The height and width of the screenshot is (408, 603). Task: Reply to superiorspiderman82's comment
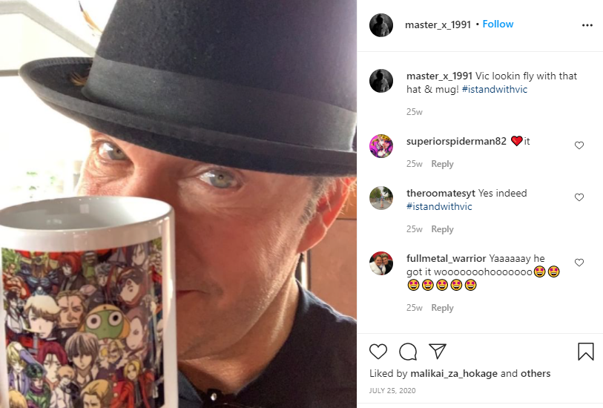[x=442, y=164]
